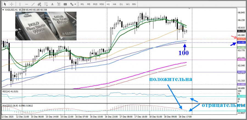
Task: Select the gray rectangle shape tool
Action: tap(65, 4)
